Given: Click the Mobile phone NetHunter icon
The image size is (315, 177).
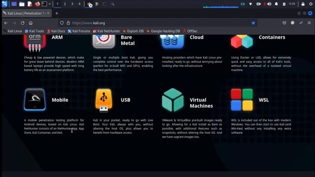Looking at the screenshot, I should [35, 99].
